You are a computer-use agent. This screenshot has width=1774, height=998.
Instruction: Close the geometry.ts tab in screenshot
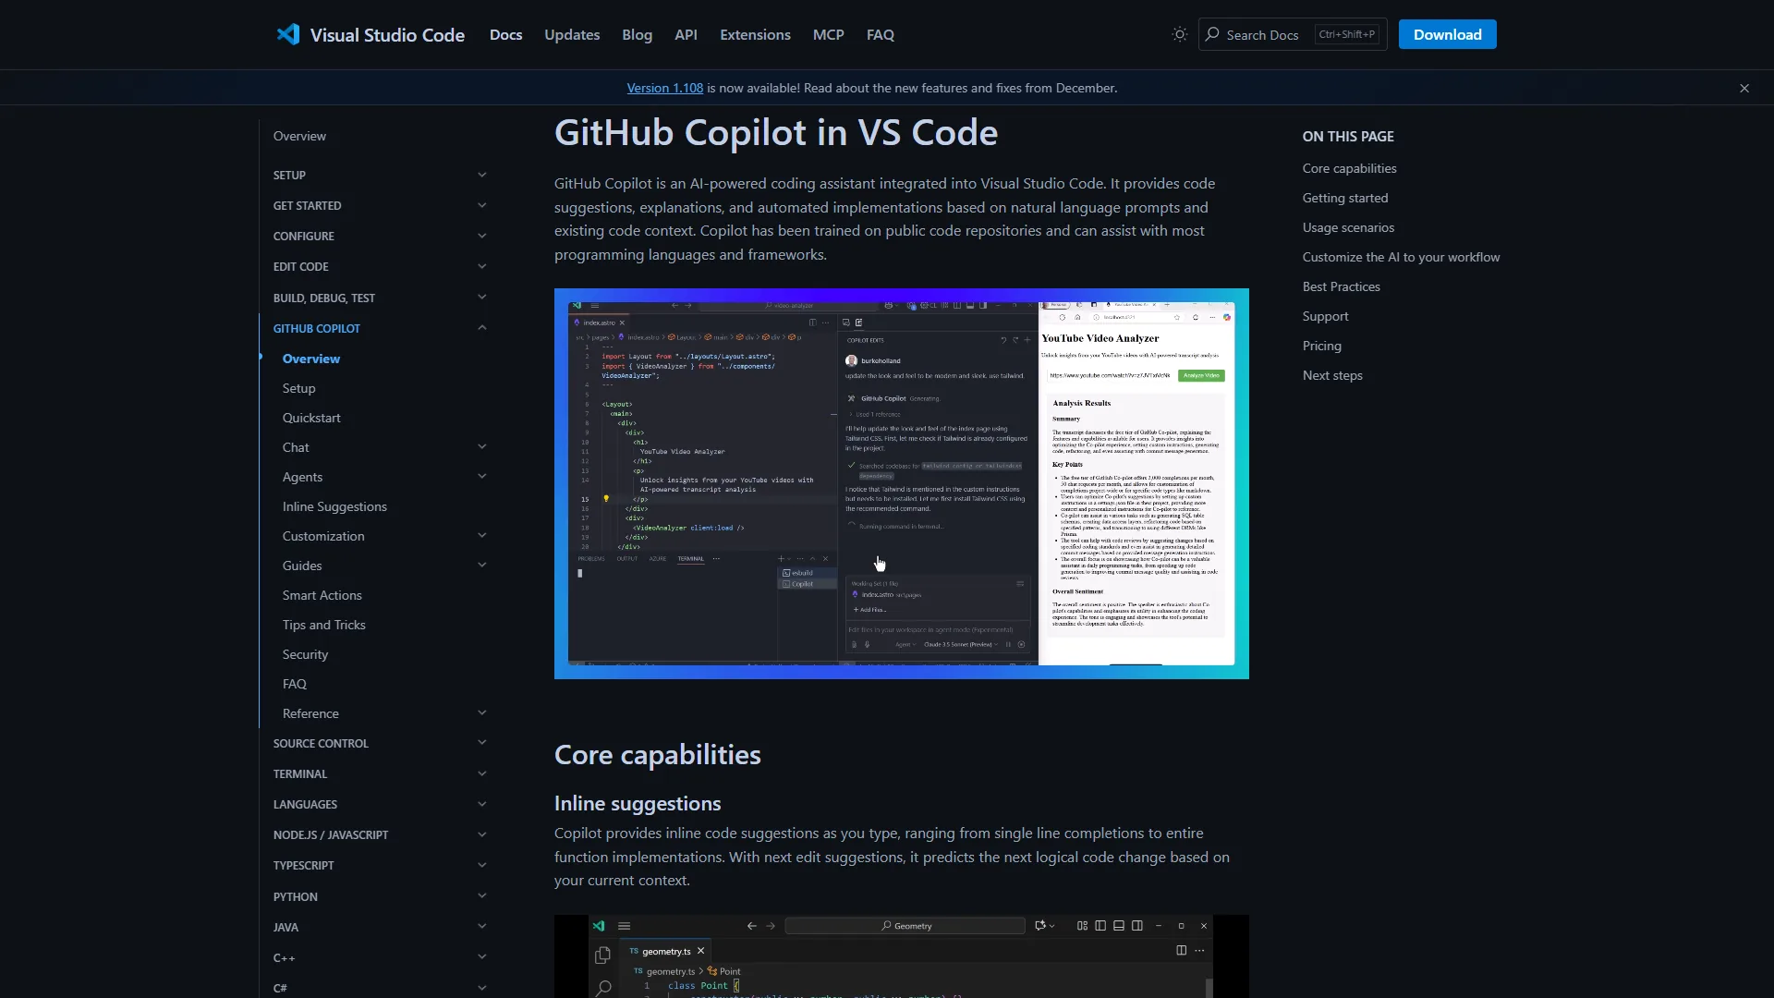pyautogui.click(x=700, y=951)
